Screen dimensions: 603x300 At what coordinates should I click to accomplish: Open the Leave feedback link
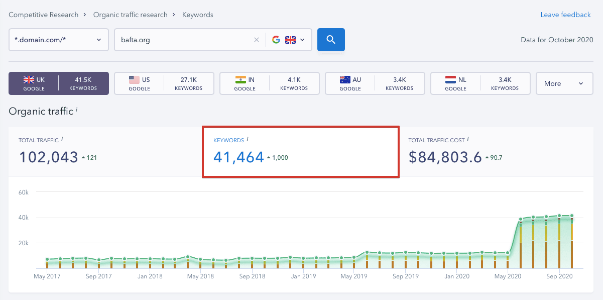565,15
